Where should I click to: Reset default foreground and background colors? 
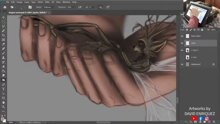coord(2,115)
